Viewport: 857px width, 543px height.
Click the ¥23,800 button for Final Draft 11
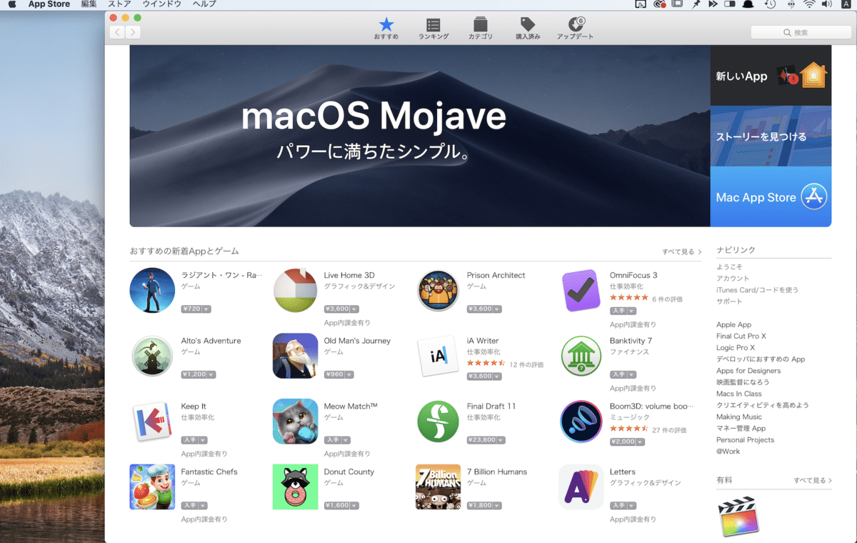[487, 440]
